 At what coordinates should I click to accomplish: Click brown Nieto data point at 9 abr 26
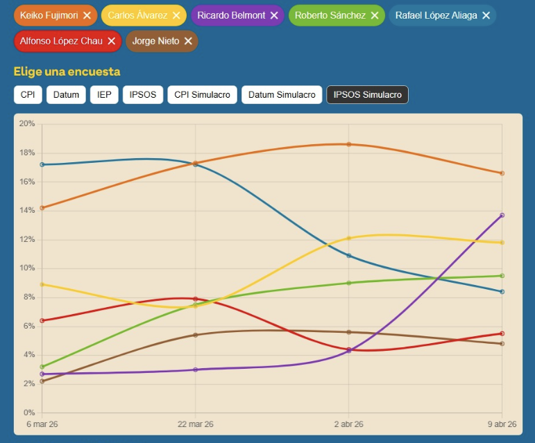pos(502,343)
